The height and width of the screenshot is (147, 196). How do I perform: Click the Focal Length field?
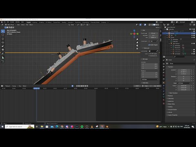tap(153, 33)
